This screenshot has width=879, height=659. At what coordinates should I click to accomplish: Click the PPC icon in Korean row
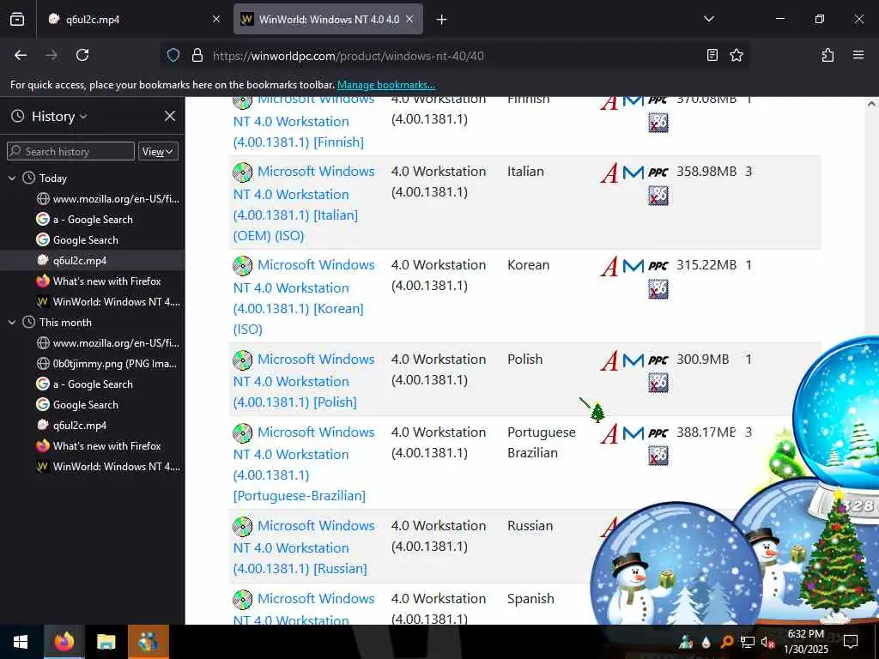pyautogui.click(x=658, y=266)
